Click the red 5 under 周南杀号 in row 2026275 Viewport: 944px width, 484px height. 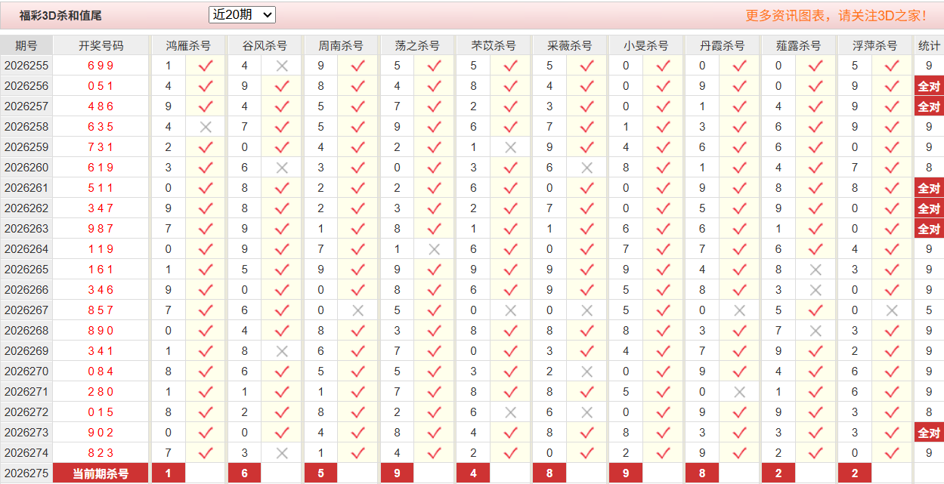(320, 473)
